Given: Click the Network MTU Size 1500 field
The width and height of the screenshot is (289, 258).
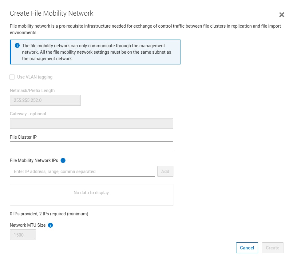Looking at the screenshot, I should (23, 235).
